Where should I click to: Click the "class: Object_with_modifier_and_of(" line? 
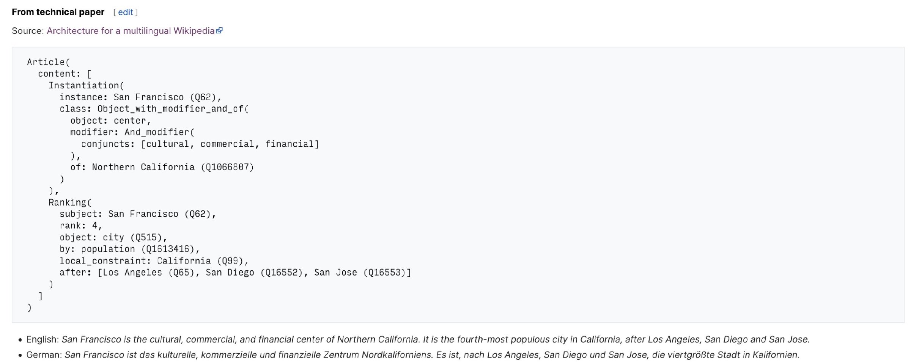coord(154,109)
